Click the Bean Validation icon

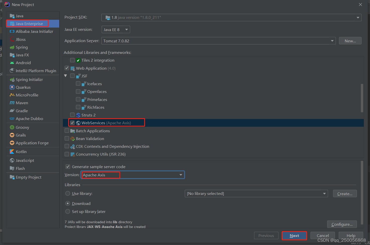pos(73,139)
